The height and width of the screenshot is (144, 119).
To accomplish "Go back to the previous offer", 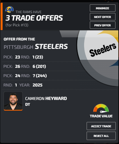I will pos(103,25).
